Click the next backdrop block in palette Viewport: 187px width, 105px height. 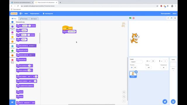21,60
